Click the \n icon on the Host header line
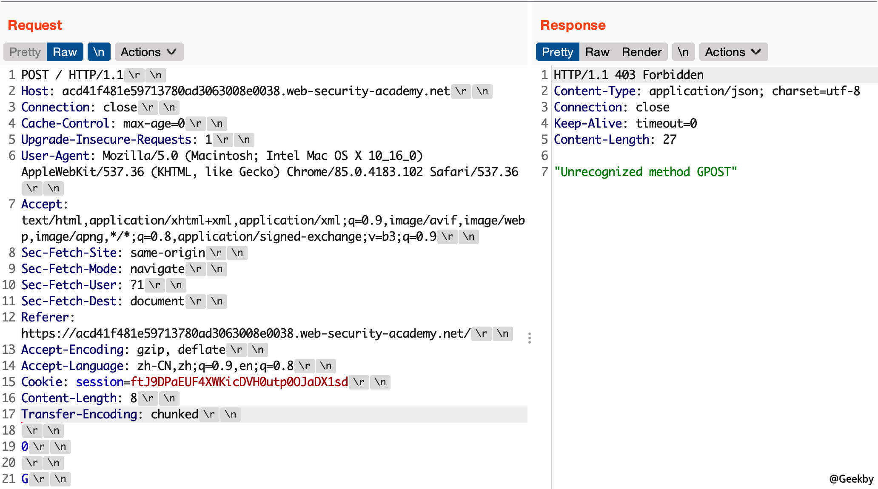 point(482,91)
